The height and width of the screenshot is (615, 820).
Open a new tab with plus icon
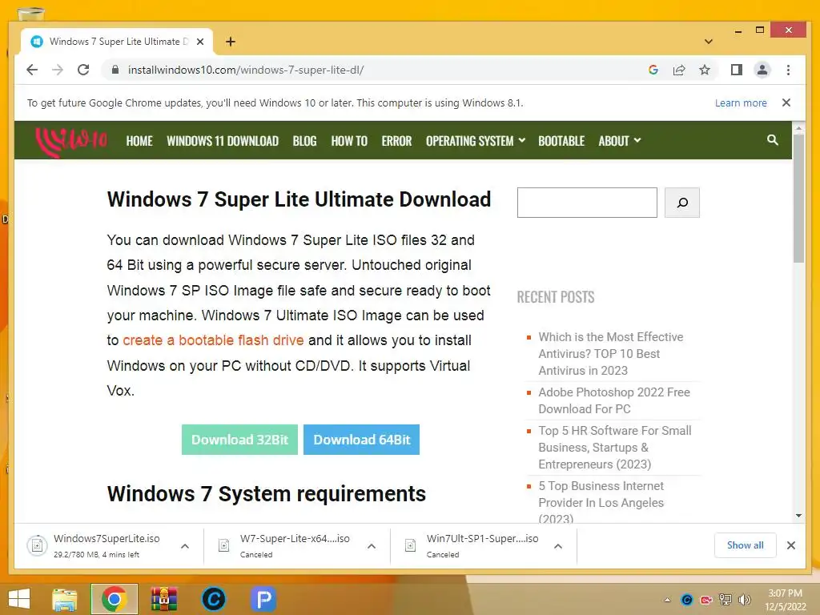(231, 42)
